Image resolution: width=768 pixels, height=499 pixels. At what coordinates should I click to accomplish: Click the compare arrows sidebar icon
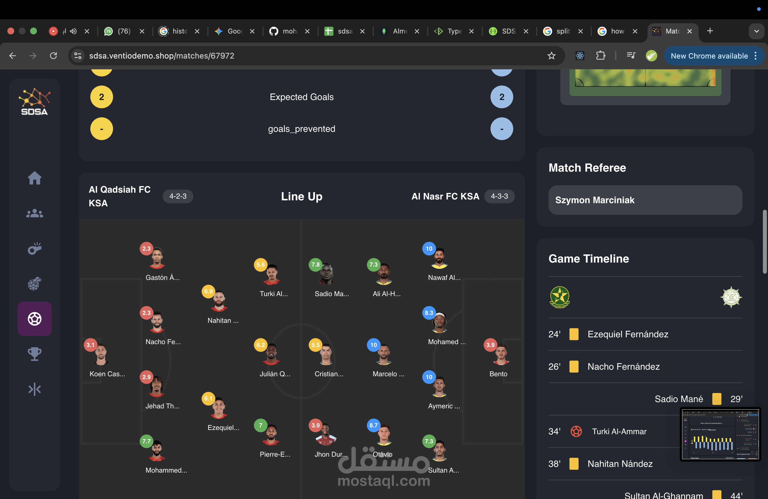(x=35, y=389)
